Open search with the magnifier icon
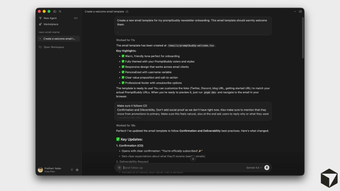This screenshot has height=191, width=340. (60, 11)
